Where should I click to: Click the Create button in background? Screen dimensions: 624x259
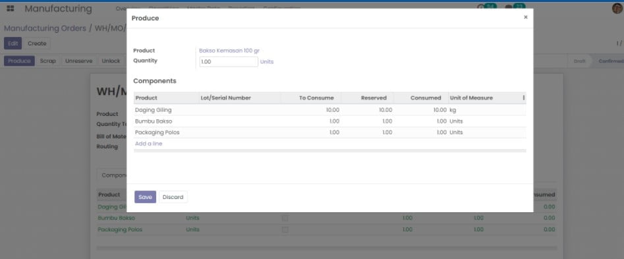click(x=37, y=43)
